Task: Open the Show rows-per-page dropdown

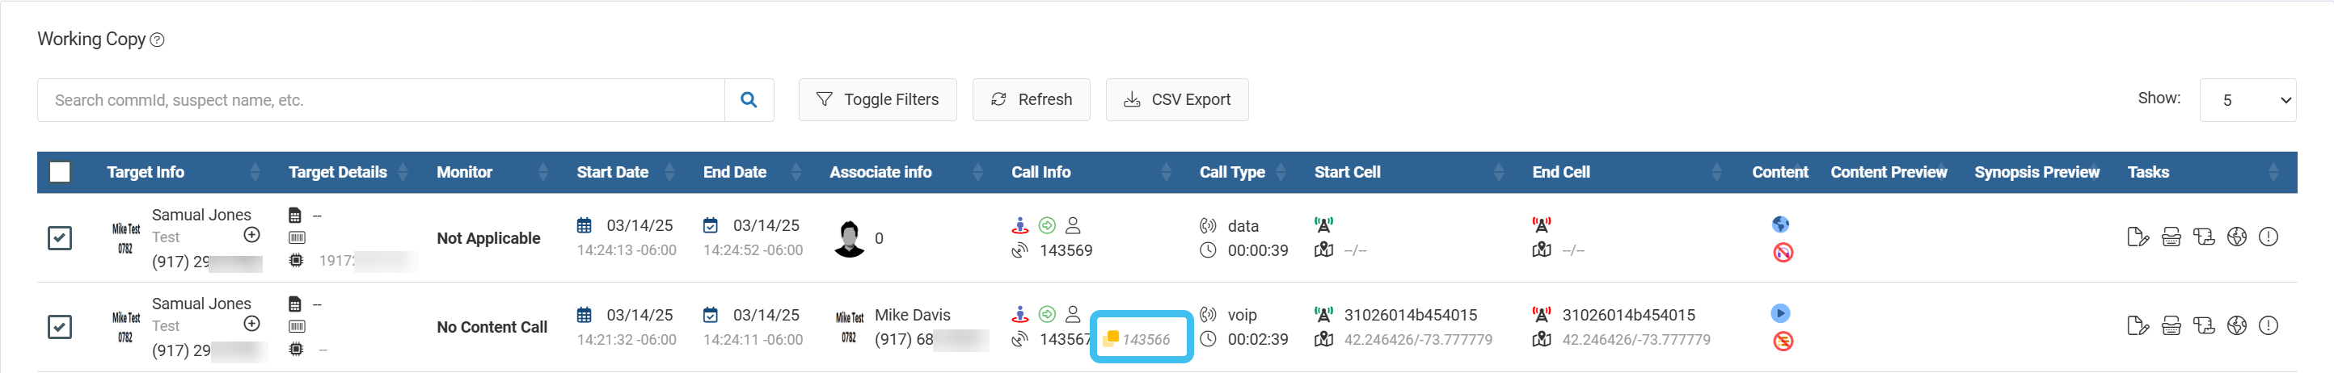Action: 2247,99
